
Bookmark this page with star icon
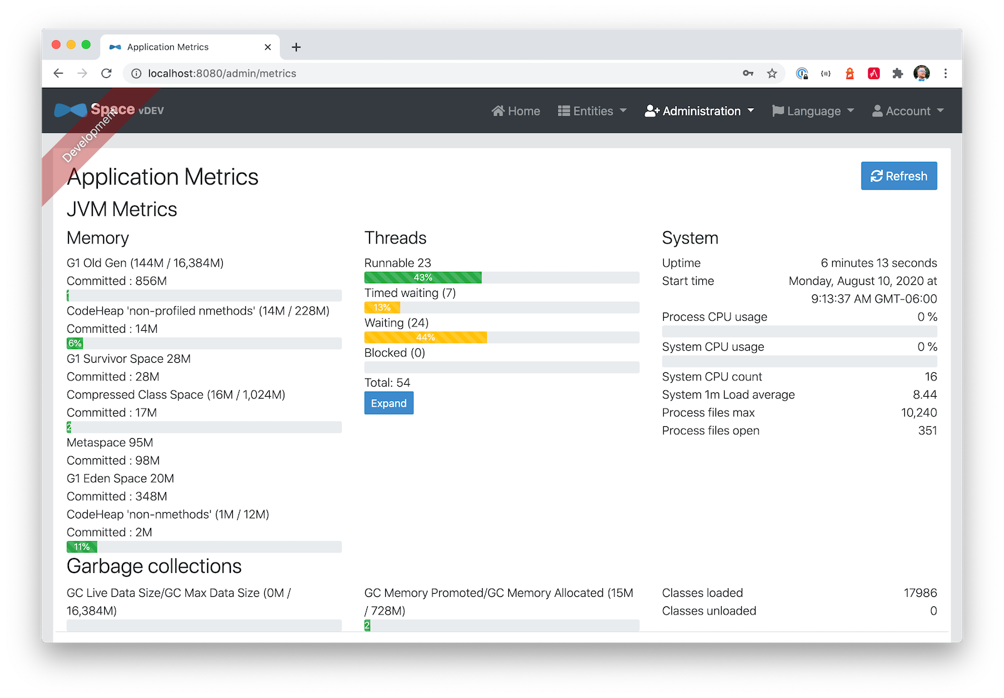(x=772, y=73)
